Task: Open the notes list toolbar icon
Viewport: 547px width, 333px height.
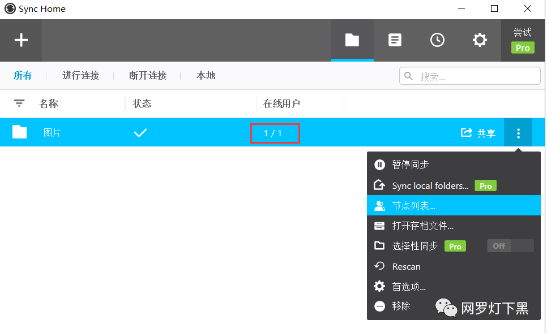Action: tap(395, 40)
